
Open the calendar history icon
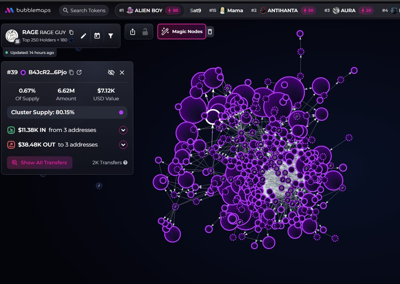(x=97, y=36)
